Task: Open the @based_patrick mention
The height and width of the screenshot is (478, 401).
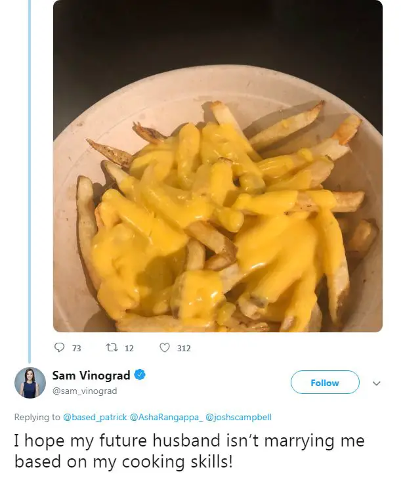Action: 95,417
